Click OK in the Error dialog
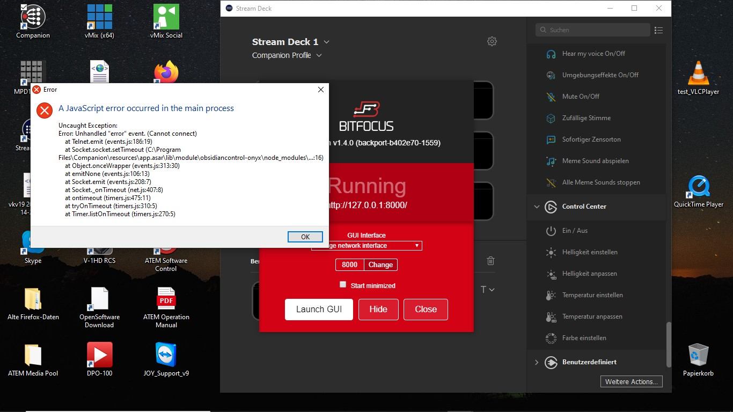 305,237
